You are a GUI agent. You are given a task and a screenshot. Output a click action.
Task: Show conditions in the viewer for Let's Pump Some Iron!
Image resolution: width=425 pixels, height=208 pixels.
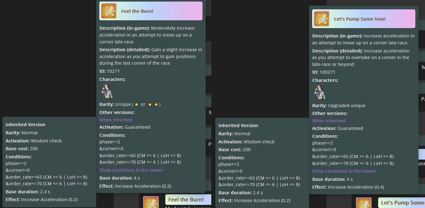344,171
